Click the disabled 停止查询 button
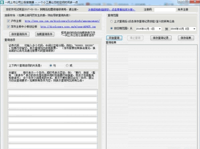The width and height of the screenshot is (200, 149). [x=135, y=38]
